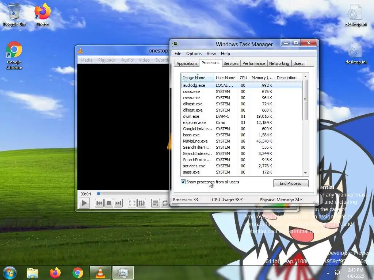Viewport: 374px width, 280px height.
Task: Open Windows Explorer from taskbar
Action: tap(33, 273)
